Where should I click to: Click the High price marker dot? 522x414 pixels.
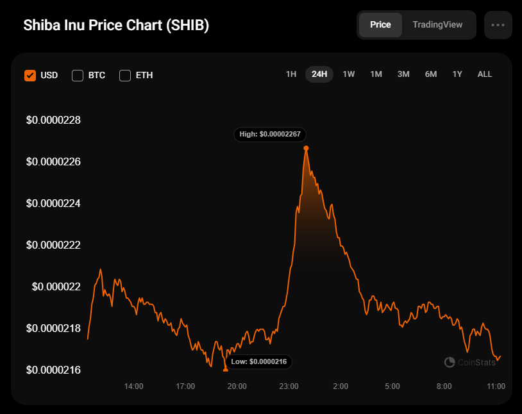(306, 148)
